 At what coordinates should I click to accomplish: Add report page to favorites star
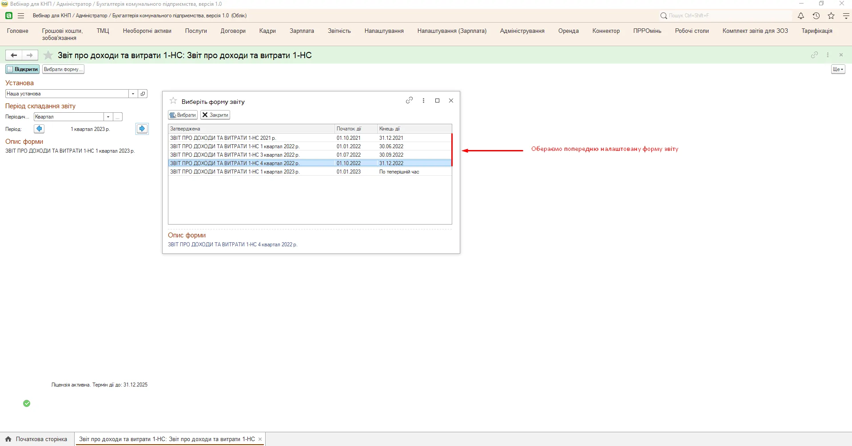point(48,55)
